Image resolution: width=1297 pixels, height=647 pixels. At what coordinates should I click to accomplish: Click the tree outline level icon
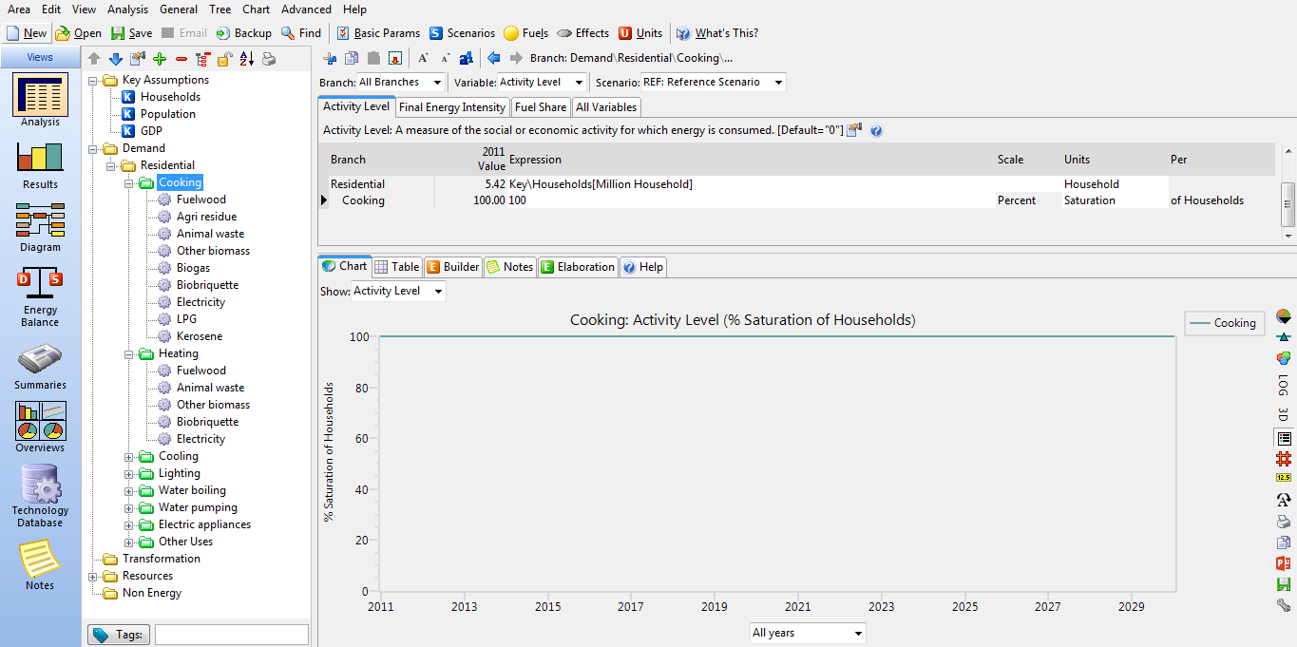point(202,59)
